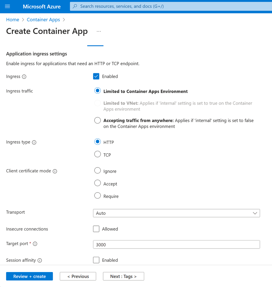
Task: Select TCP ingress type
Action: [98, 155]
